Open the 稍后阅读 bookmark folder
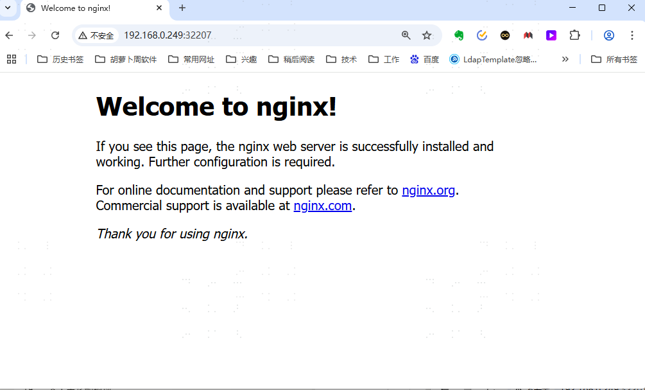645x390 pixels. click(291, 59)
